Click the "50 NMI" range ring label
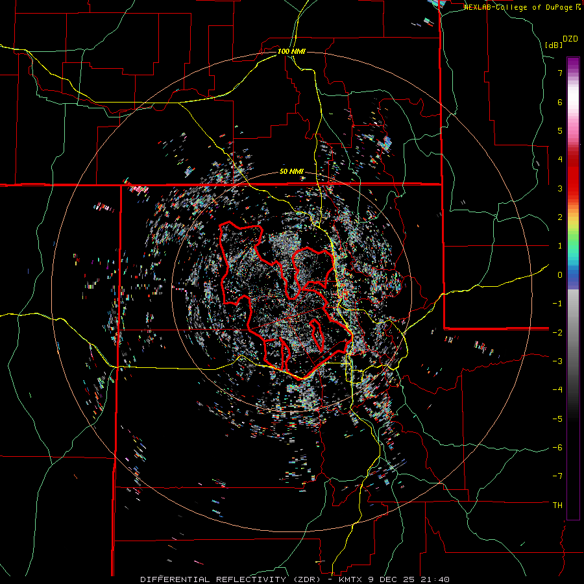Image resolution: width=584 pixels, height=584 pixels. click(291, 172)
